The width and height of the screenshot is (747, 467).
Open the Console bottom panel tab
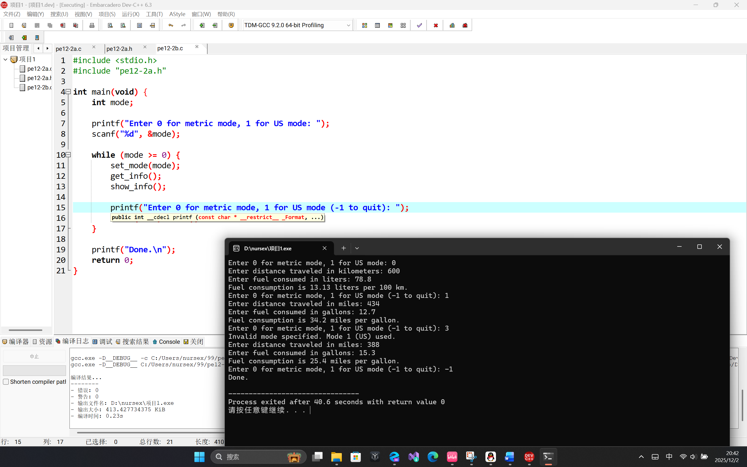point(166,342)
